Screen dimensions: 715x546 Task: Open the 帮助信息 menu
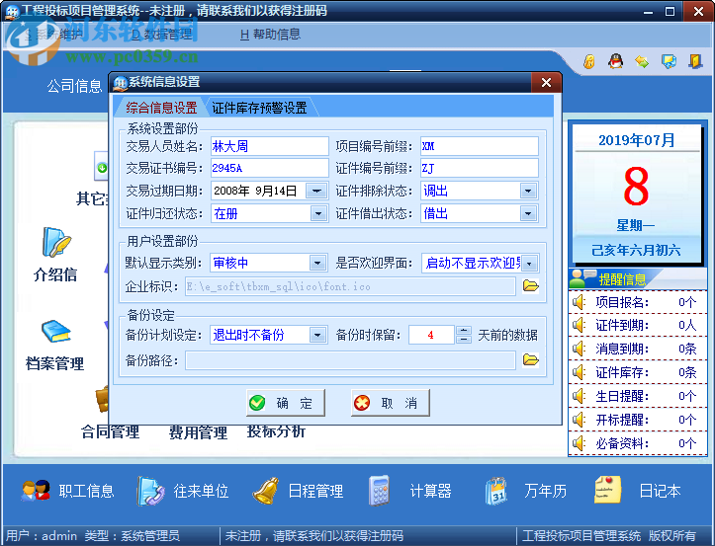coord(270,35)
